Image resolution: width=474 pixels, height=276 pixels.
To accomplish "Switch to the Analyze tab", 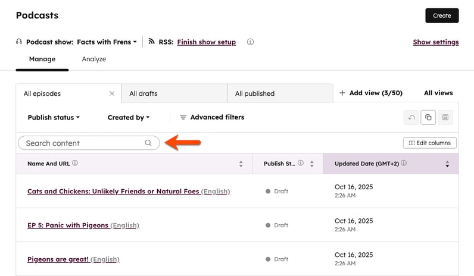I will 93,59.
